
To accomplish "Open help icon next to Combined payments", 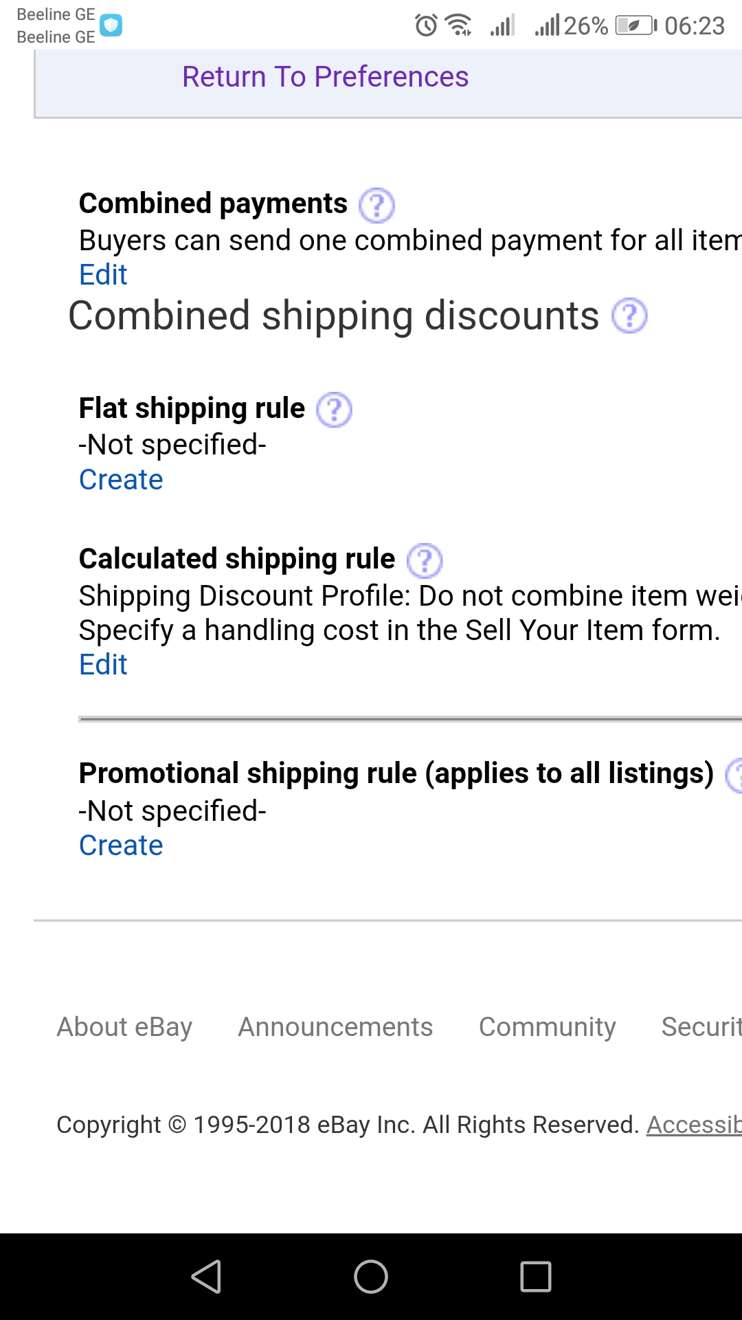I will pyautogui.click(x=376, y=205).
